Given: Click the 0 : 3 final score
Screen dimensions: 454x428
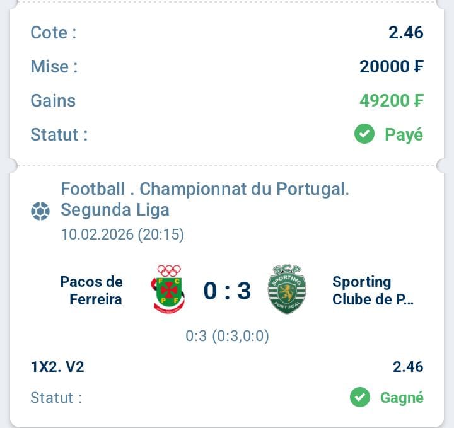Looking at the screenshot, I should click(227, 291).
